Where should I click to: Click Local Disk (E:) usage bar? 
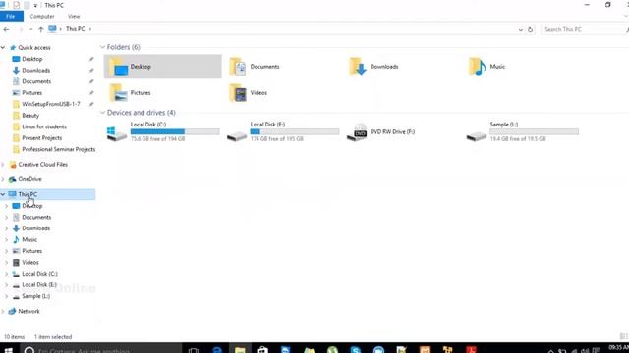(295, 131)
